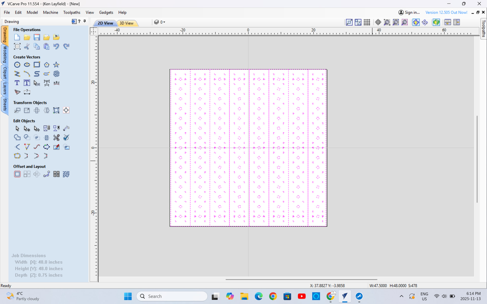Select the Node Editing tool
Viewport: 487px width, 304px height.
point(27,128)
